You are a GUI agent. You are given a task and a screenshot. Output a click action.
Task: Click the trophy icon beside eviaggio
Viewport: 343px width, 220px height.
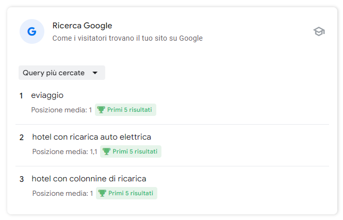click(x=101, y=110)
